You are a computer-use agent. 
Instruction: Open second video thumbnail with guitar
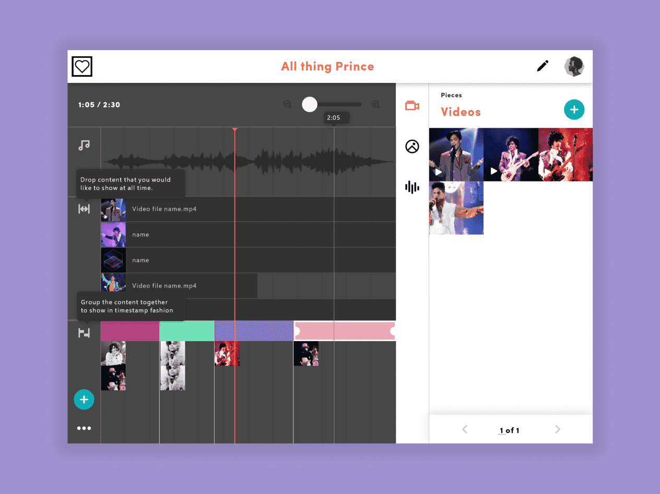(x=511, y=154)
